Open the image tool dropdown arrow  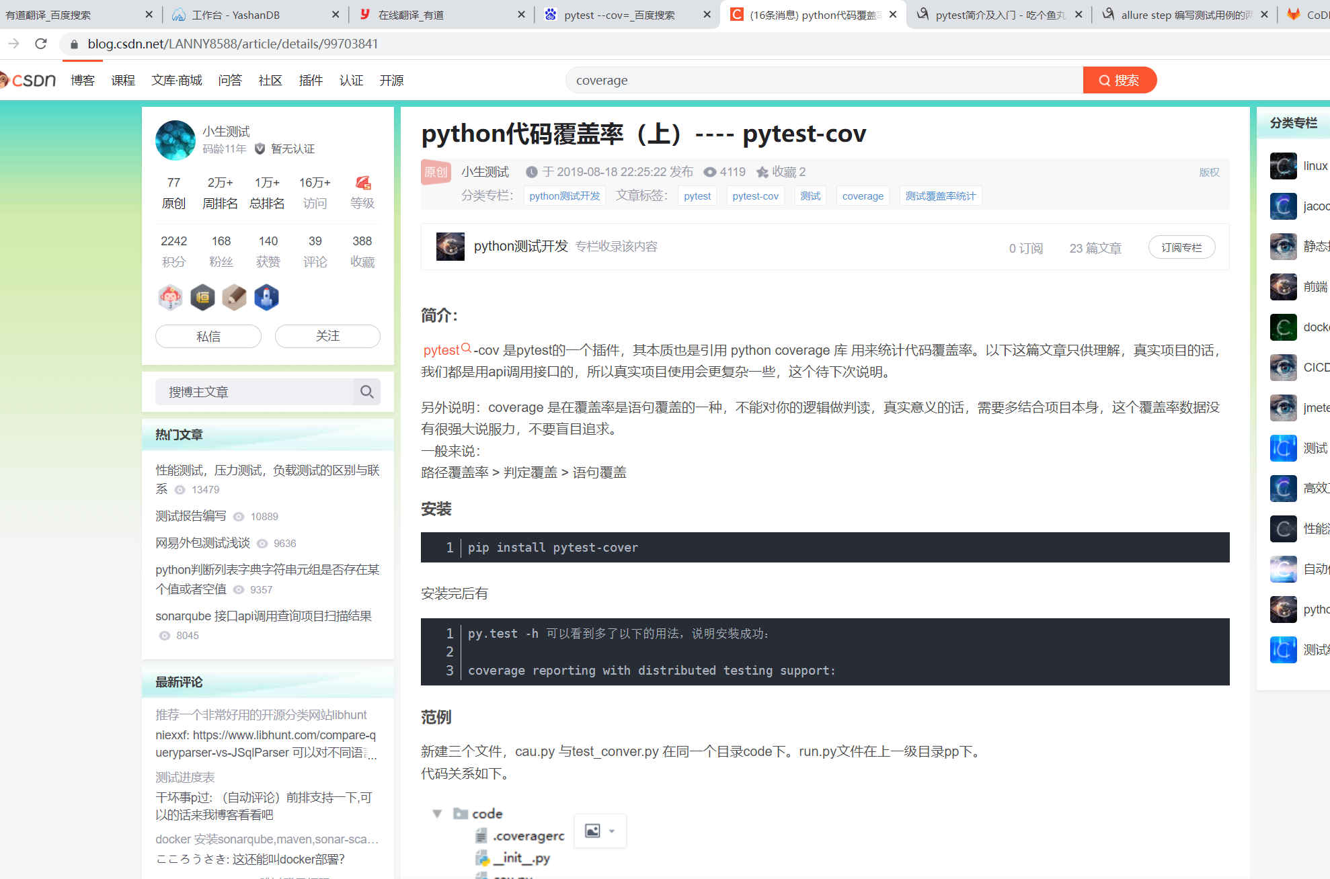tap(612, 831)
